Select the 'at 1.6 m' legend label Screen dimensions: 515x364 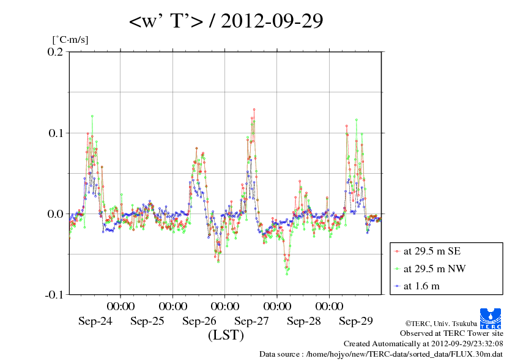tap(421, 286)
